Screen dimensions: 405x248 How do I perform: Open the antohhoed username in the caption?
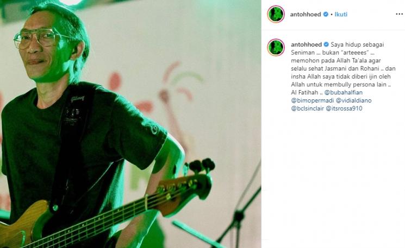307,44
